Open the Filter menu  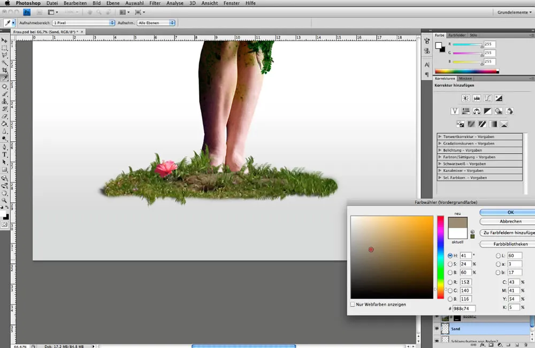(155, 3)
